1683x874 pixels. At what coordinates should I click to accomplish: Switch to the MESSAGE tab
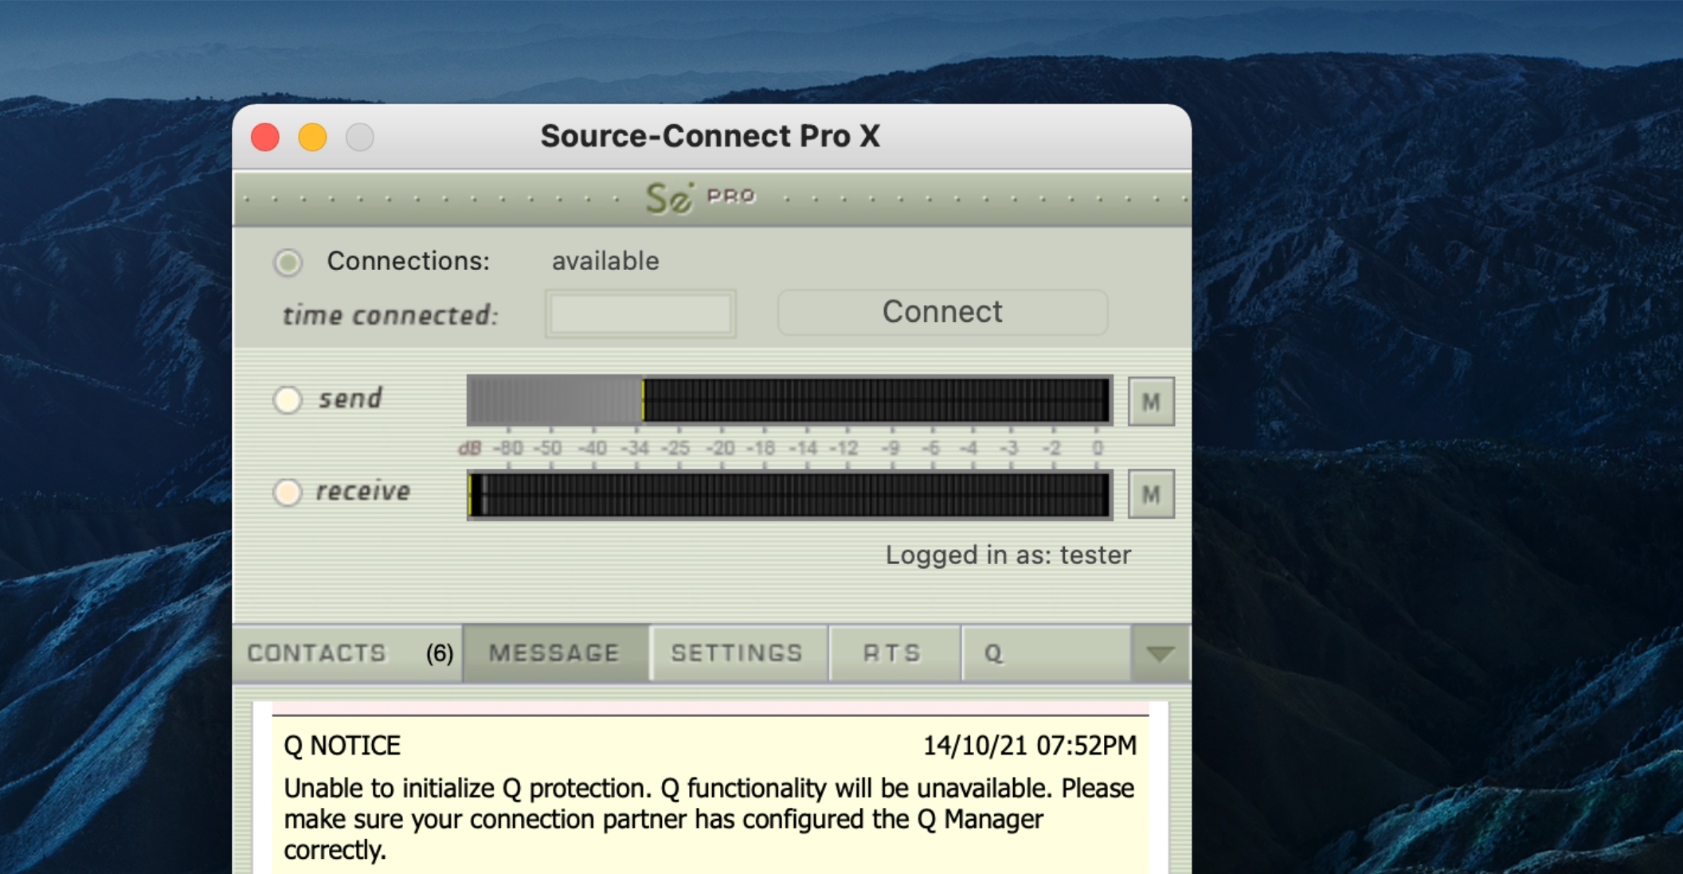(554, 653)
